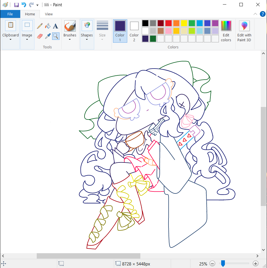Click the Redo arrow

[x=31, y=5]
